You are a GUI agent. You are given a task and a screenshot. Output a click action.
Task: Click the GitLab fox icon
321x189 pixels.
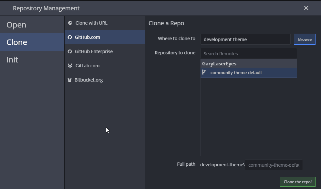[70, 66]
